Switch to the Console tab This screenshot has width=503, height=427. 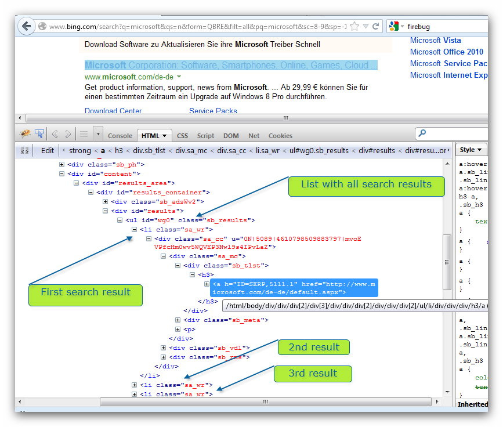(120, 135)
